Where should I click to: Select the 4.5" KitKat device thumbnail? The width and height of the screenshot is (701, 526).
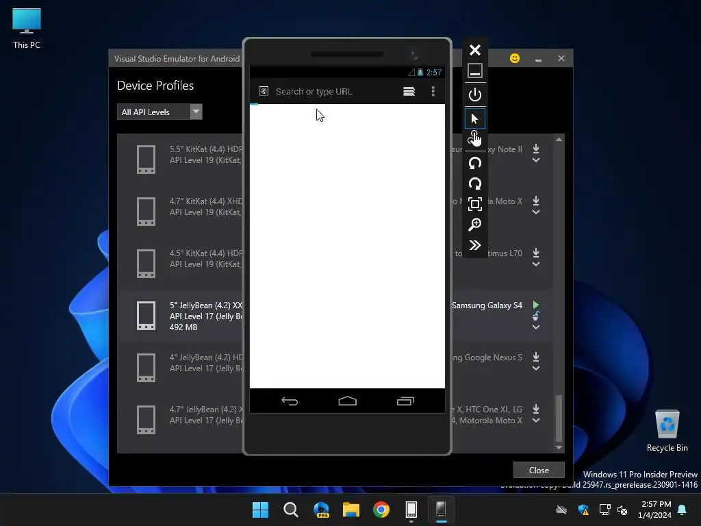tap(146, 264)
